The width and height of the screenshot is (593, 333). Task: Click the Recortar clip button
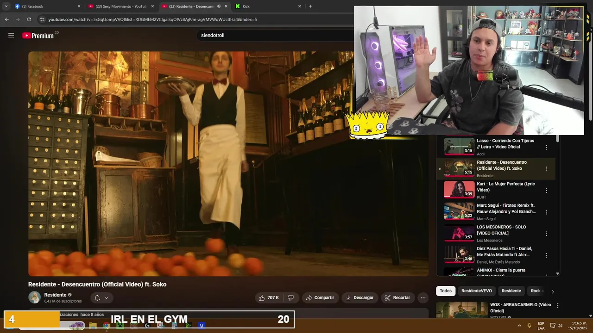click(397, 298)
